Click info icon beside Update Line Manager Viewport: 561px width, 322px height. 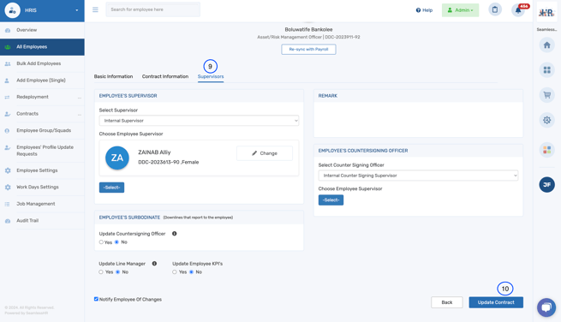(154, 264)
